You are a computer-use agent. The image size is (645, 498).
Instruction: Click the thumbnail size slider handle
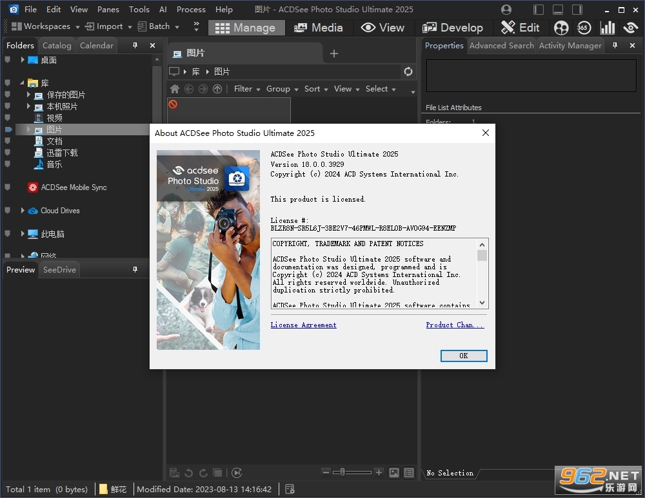(x=342, y=472)
